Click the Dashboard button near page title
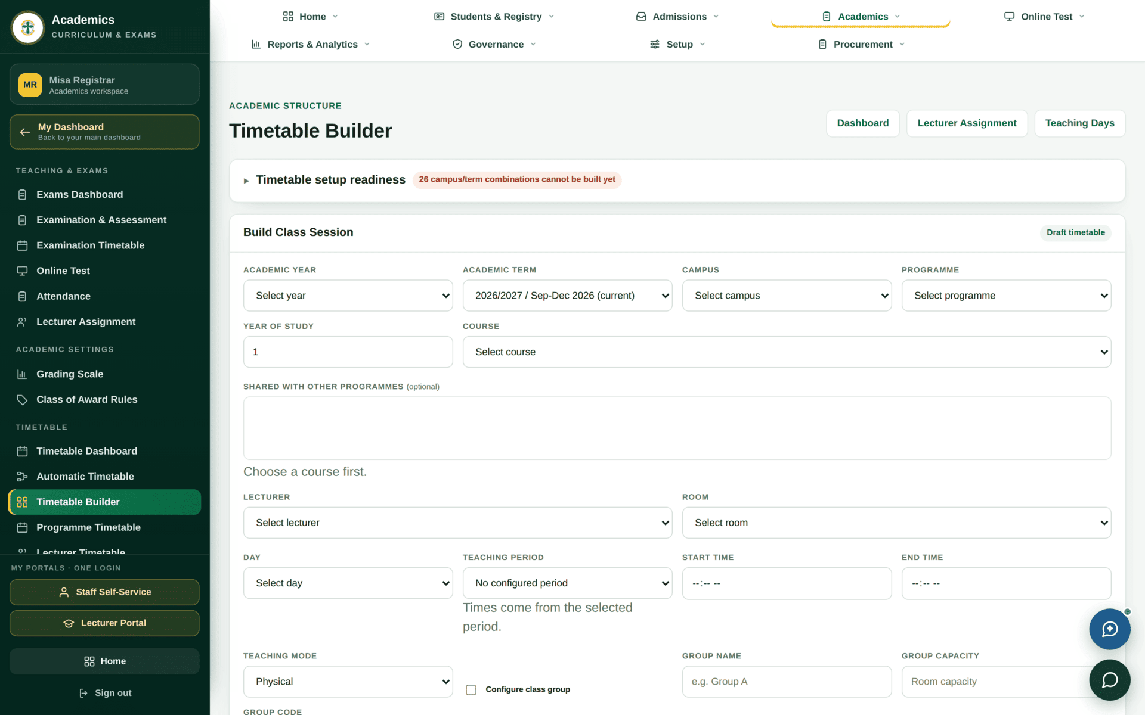Image resolution: width=1145 pixels, height=715 pixels. [x=862, y=123]
